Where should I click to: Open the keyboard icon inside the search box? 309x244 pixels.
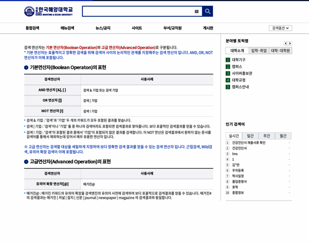(x=196, y=11)
